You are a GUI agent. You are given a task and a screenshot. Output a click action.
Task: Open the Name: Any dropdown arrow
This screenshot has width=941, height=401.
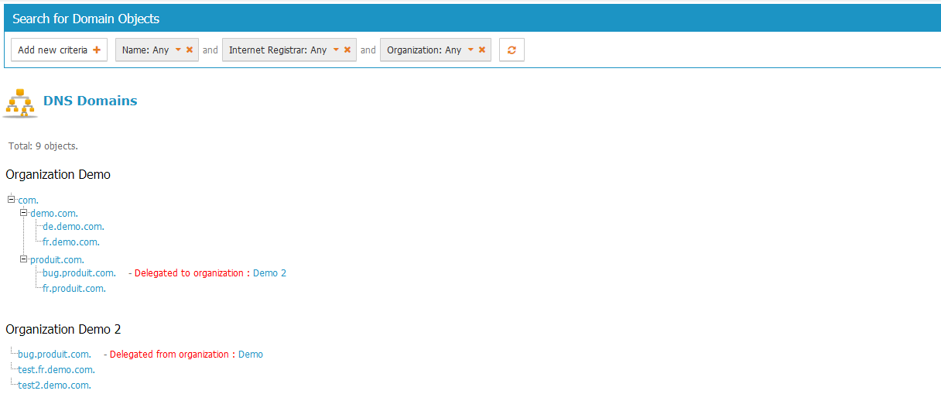178,50
